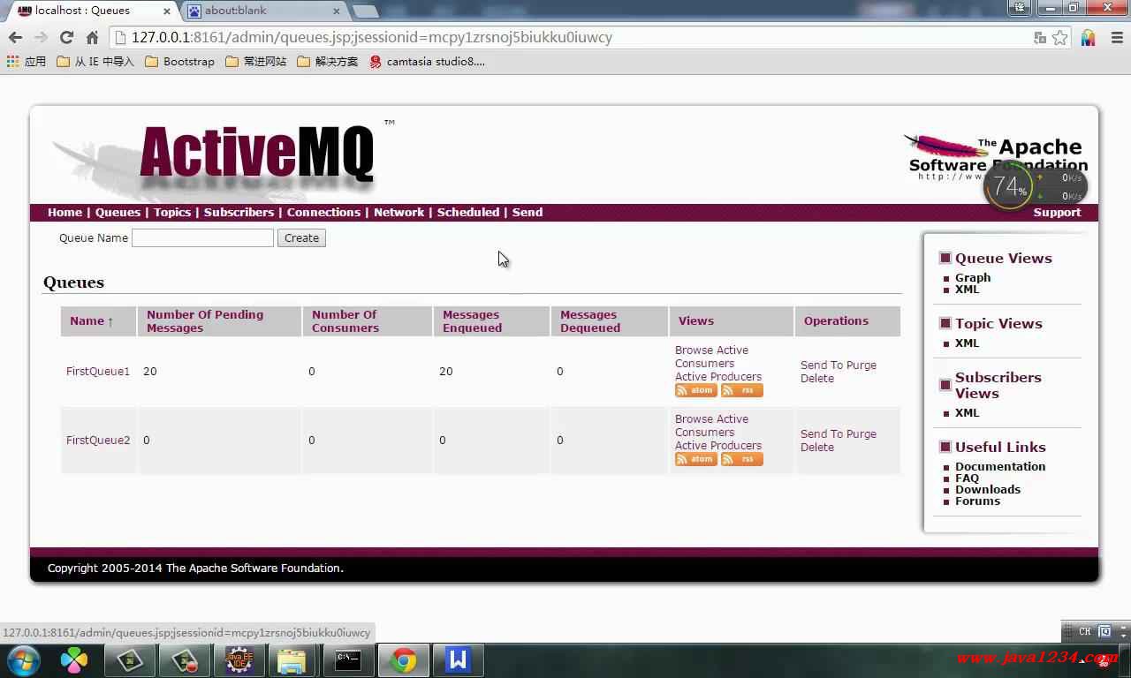
Task: Open the Documentation useful link
Action: [1000, 466]
